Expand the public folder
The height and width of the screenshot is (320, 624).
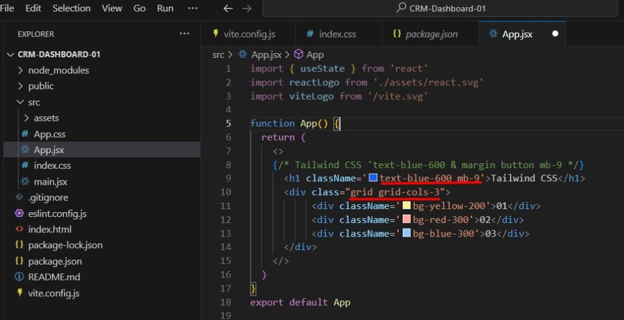click(x=41, y=86)
